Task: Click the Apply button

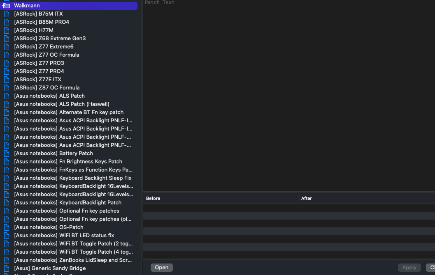Action: point(409,268)
